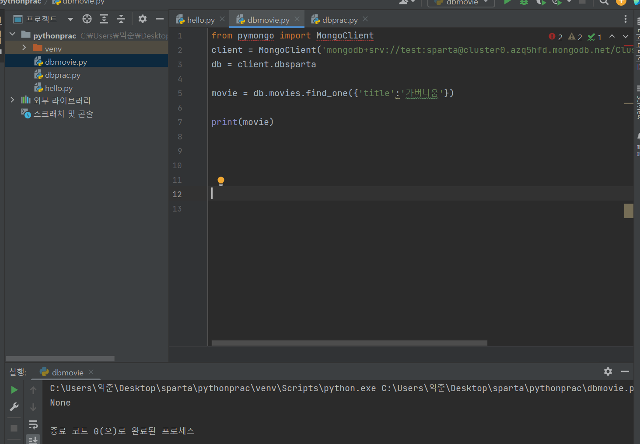Select dbmovie.py in the project tree

[x=66, y=62]
